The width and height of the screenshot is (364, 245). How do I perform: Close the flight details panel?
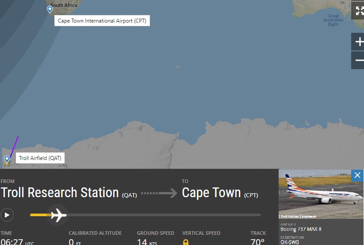tap(357, 175)
